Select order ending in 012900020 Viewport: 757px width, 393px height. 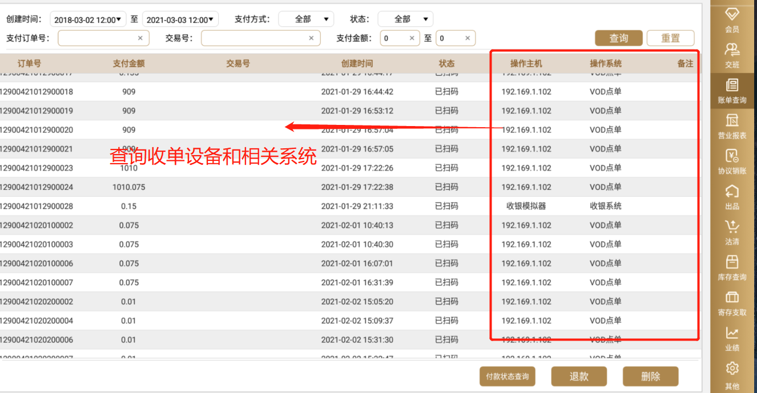point(37,130)
